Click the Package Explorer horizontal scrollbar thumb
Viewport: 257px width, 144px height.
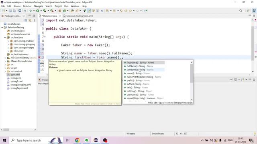click(x=6, y=130)
